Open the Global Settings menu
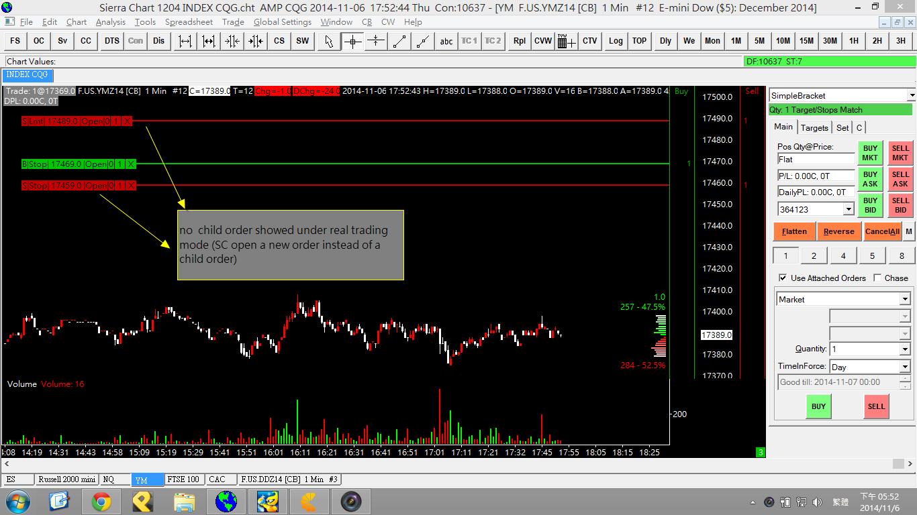The width and height of the screenshot is (917, 515). [x=283, y=22]
